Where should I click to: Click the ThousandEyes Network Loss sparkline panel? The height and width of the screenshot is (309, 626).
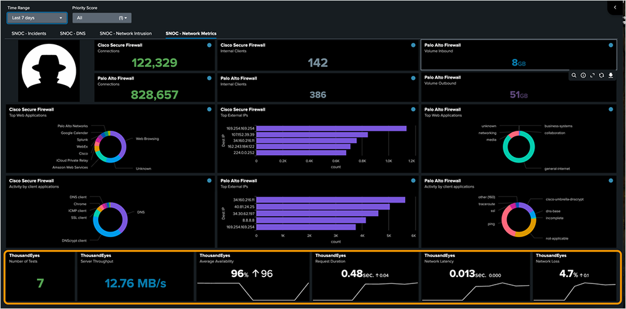click(x=575, y=289)
